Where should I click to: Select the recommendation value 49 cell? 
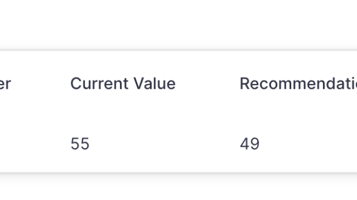249,143
